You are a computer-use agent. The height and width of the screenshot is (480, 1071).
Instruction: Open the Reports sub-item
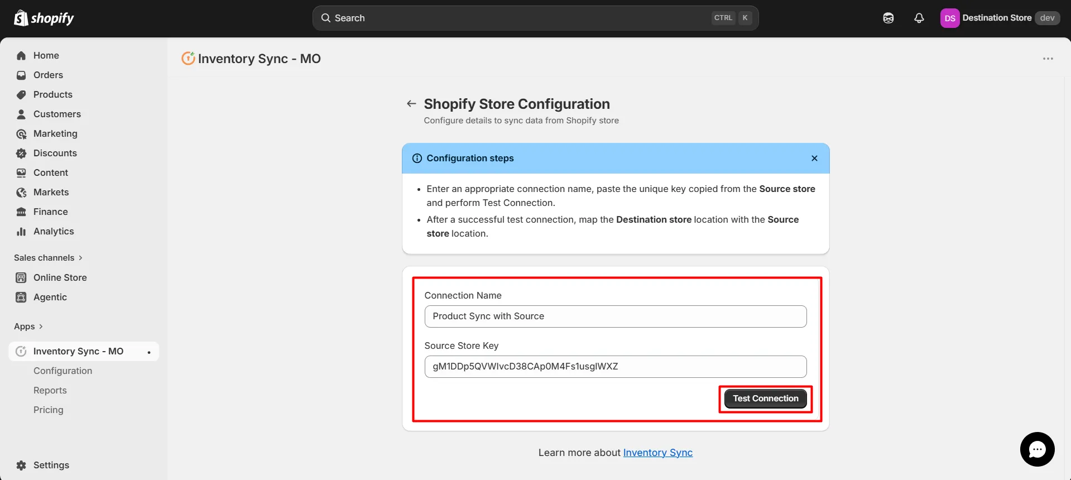tap(50, 390)
